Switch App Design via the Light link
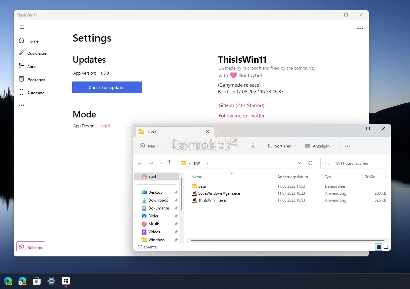This screenshot has height=289, width=410. point(106,126)
